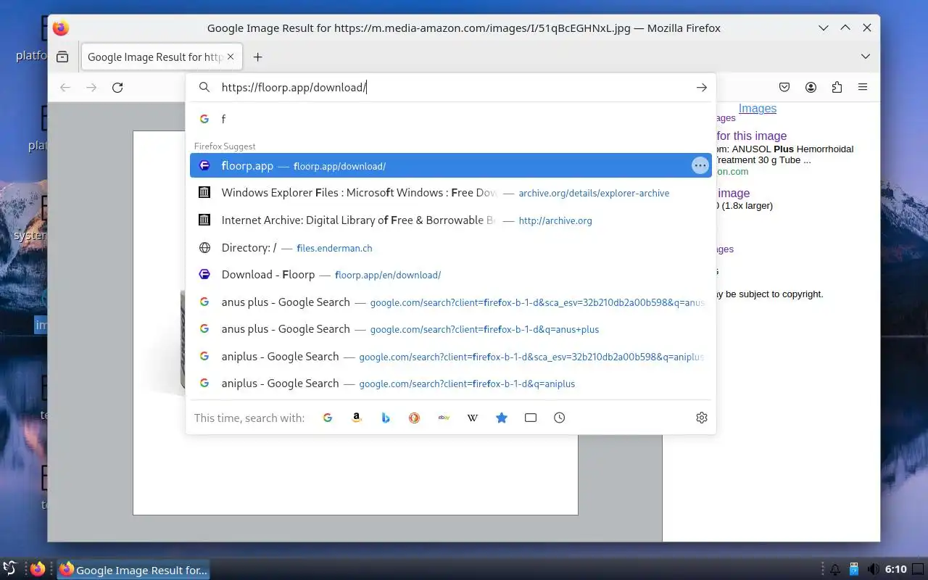The image size is (928, 580).
Task: Click the 6:10 clock
Action: (896, 570)
